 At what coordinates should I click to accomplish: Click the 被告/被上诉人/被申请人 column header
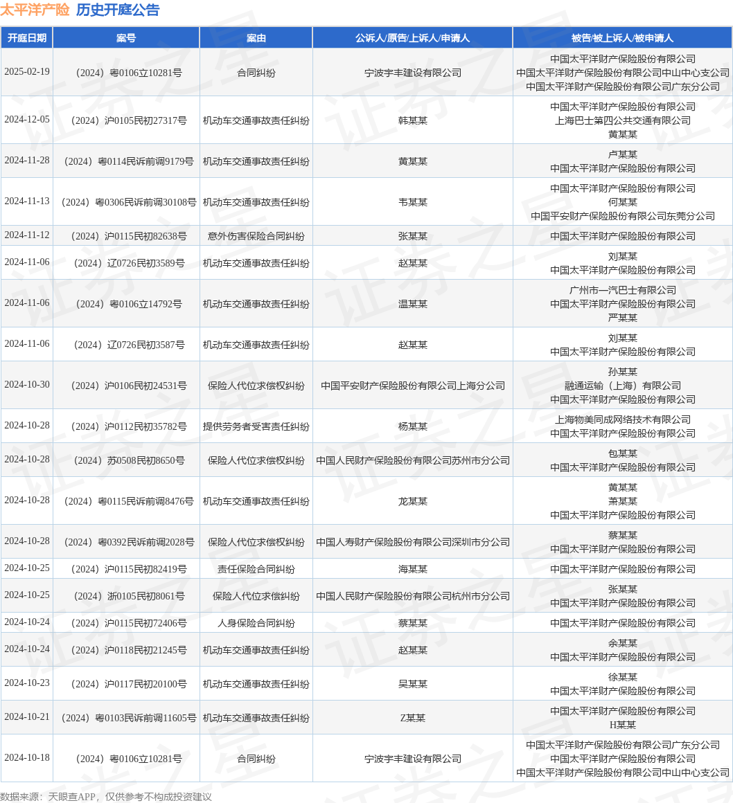[x=623, y=38]
